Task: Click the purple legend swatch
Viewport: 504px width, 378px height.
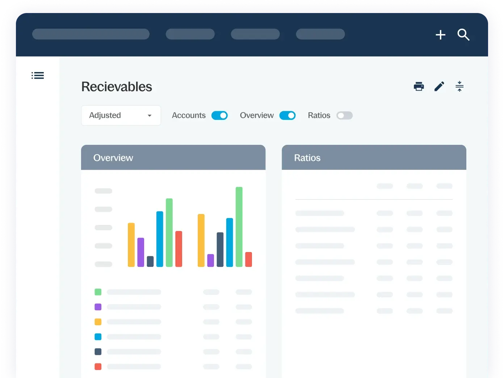Action: pos(98,307)
